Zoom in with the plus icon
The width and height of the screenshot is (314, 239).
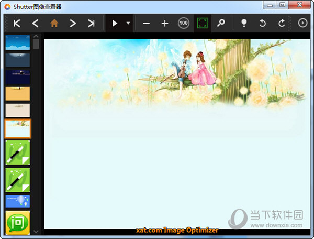165,24
